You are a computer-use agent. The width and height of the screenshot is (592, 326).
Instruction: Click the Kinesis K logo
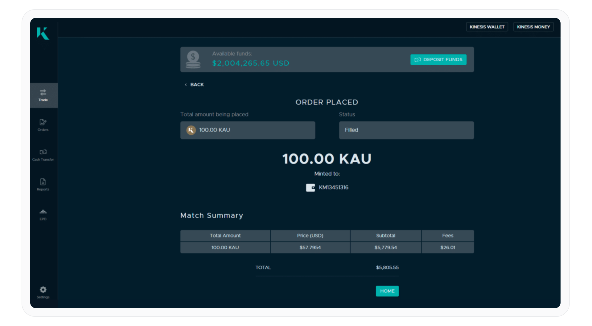43,33
